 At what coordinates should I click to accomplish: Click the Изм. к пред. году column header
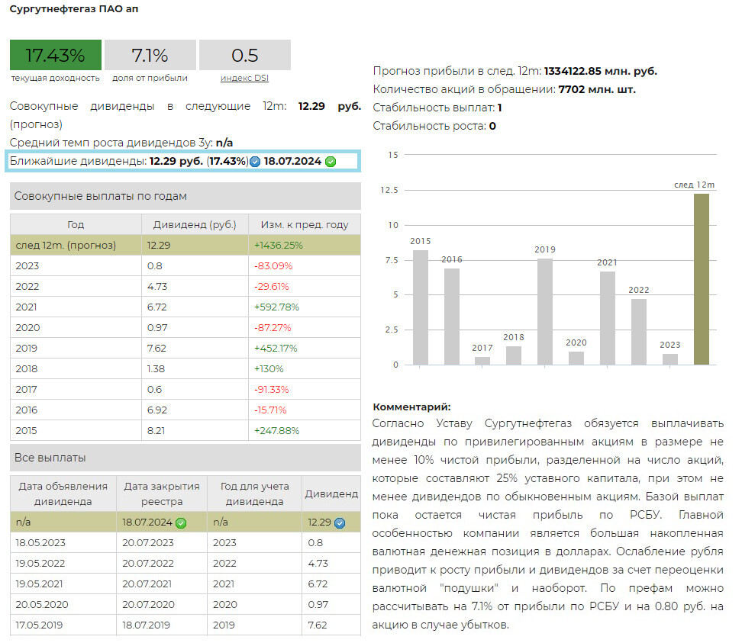pos(304,224)
